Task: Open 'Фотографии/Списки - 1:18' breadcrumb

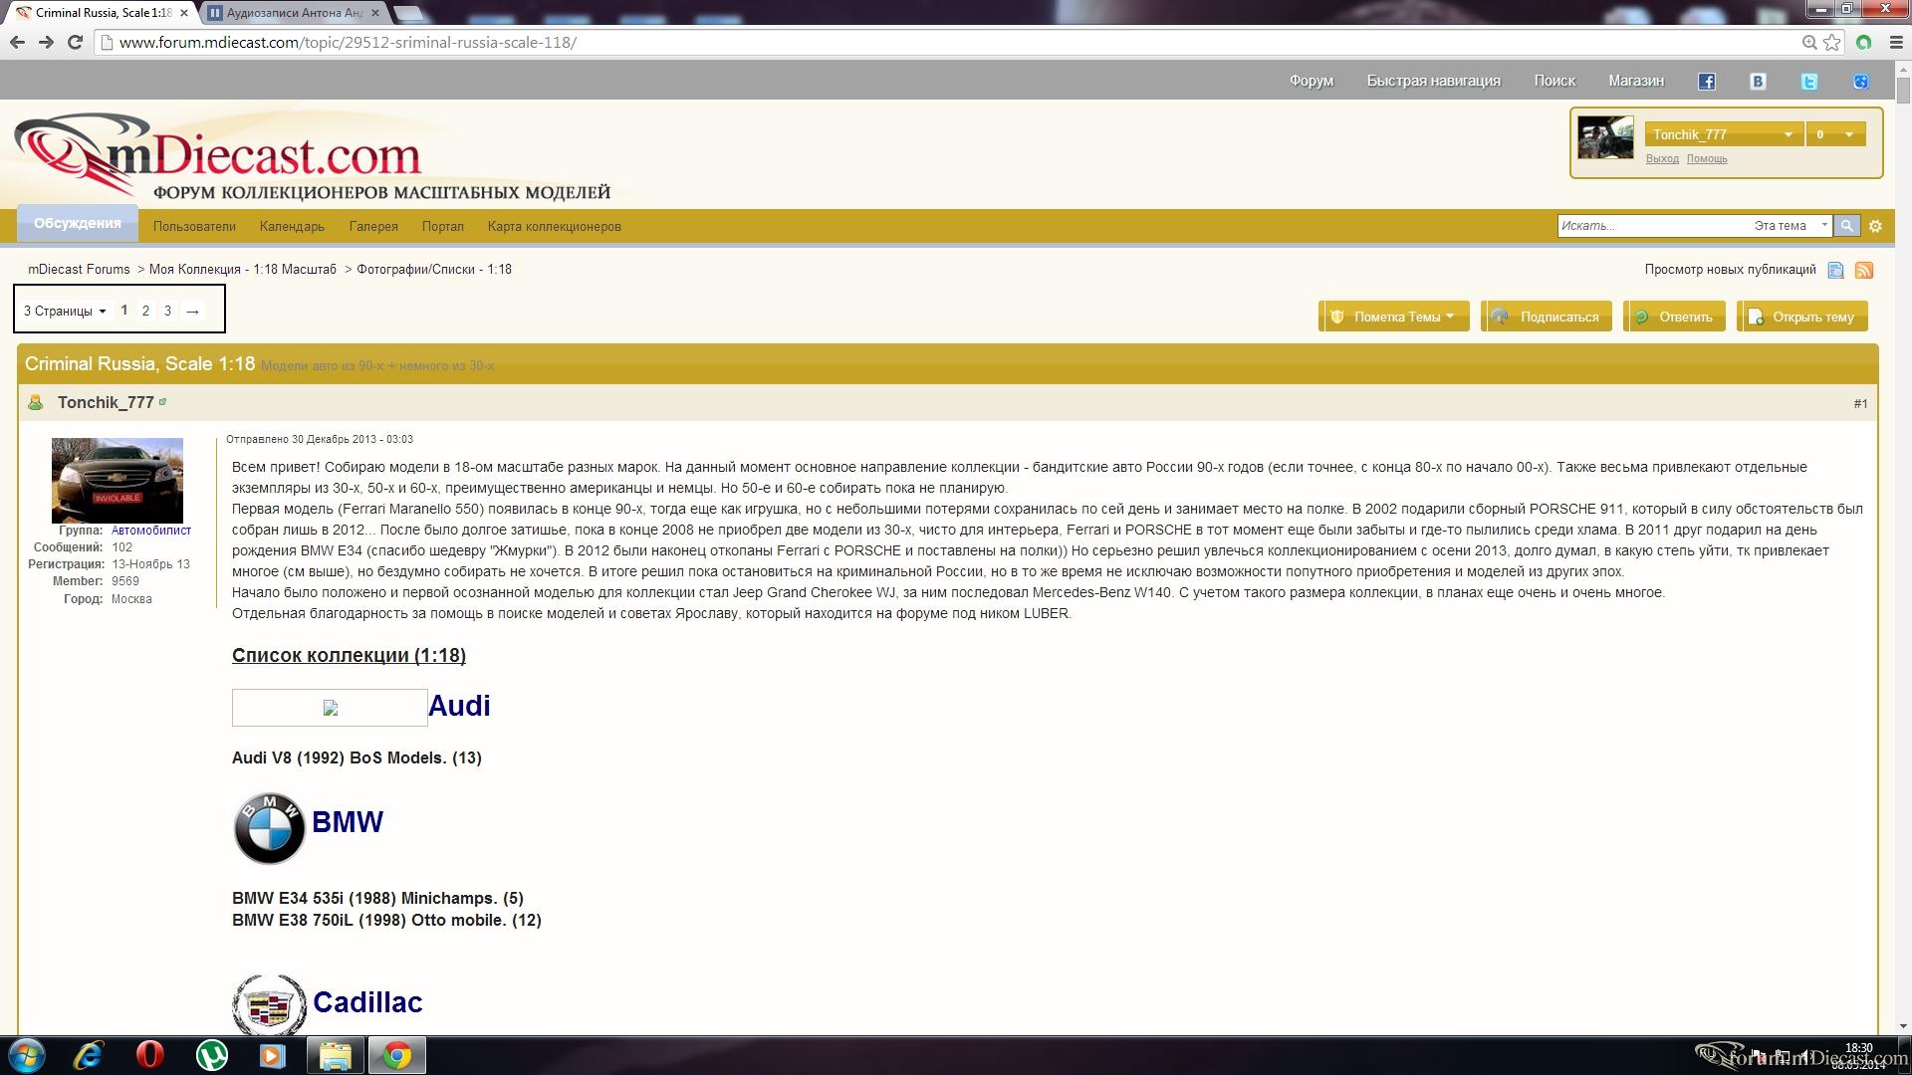Action: [x=434, y=270]
